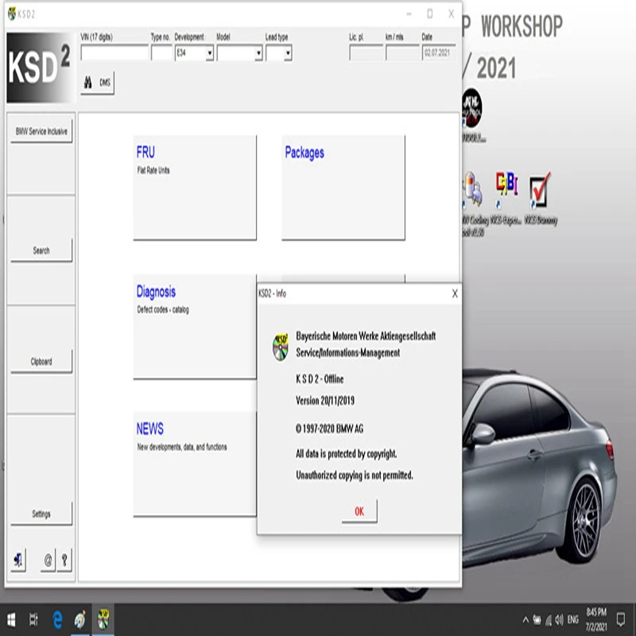Click the KSD2 logo image
The width and height of the screenshot is (636, 636).
pos(41,68)
